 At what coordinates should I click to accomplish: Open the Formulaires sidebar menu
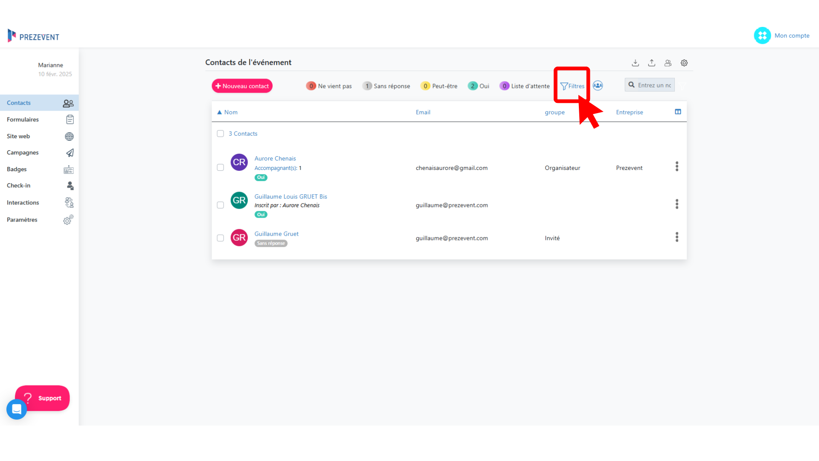coord(23,120)
